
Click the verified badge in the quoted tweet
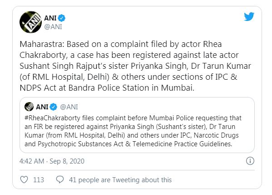tap(54, 107)
